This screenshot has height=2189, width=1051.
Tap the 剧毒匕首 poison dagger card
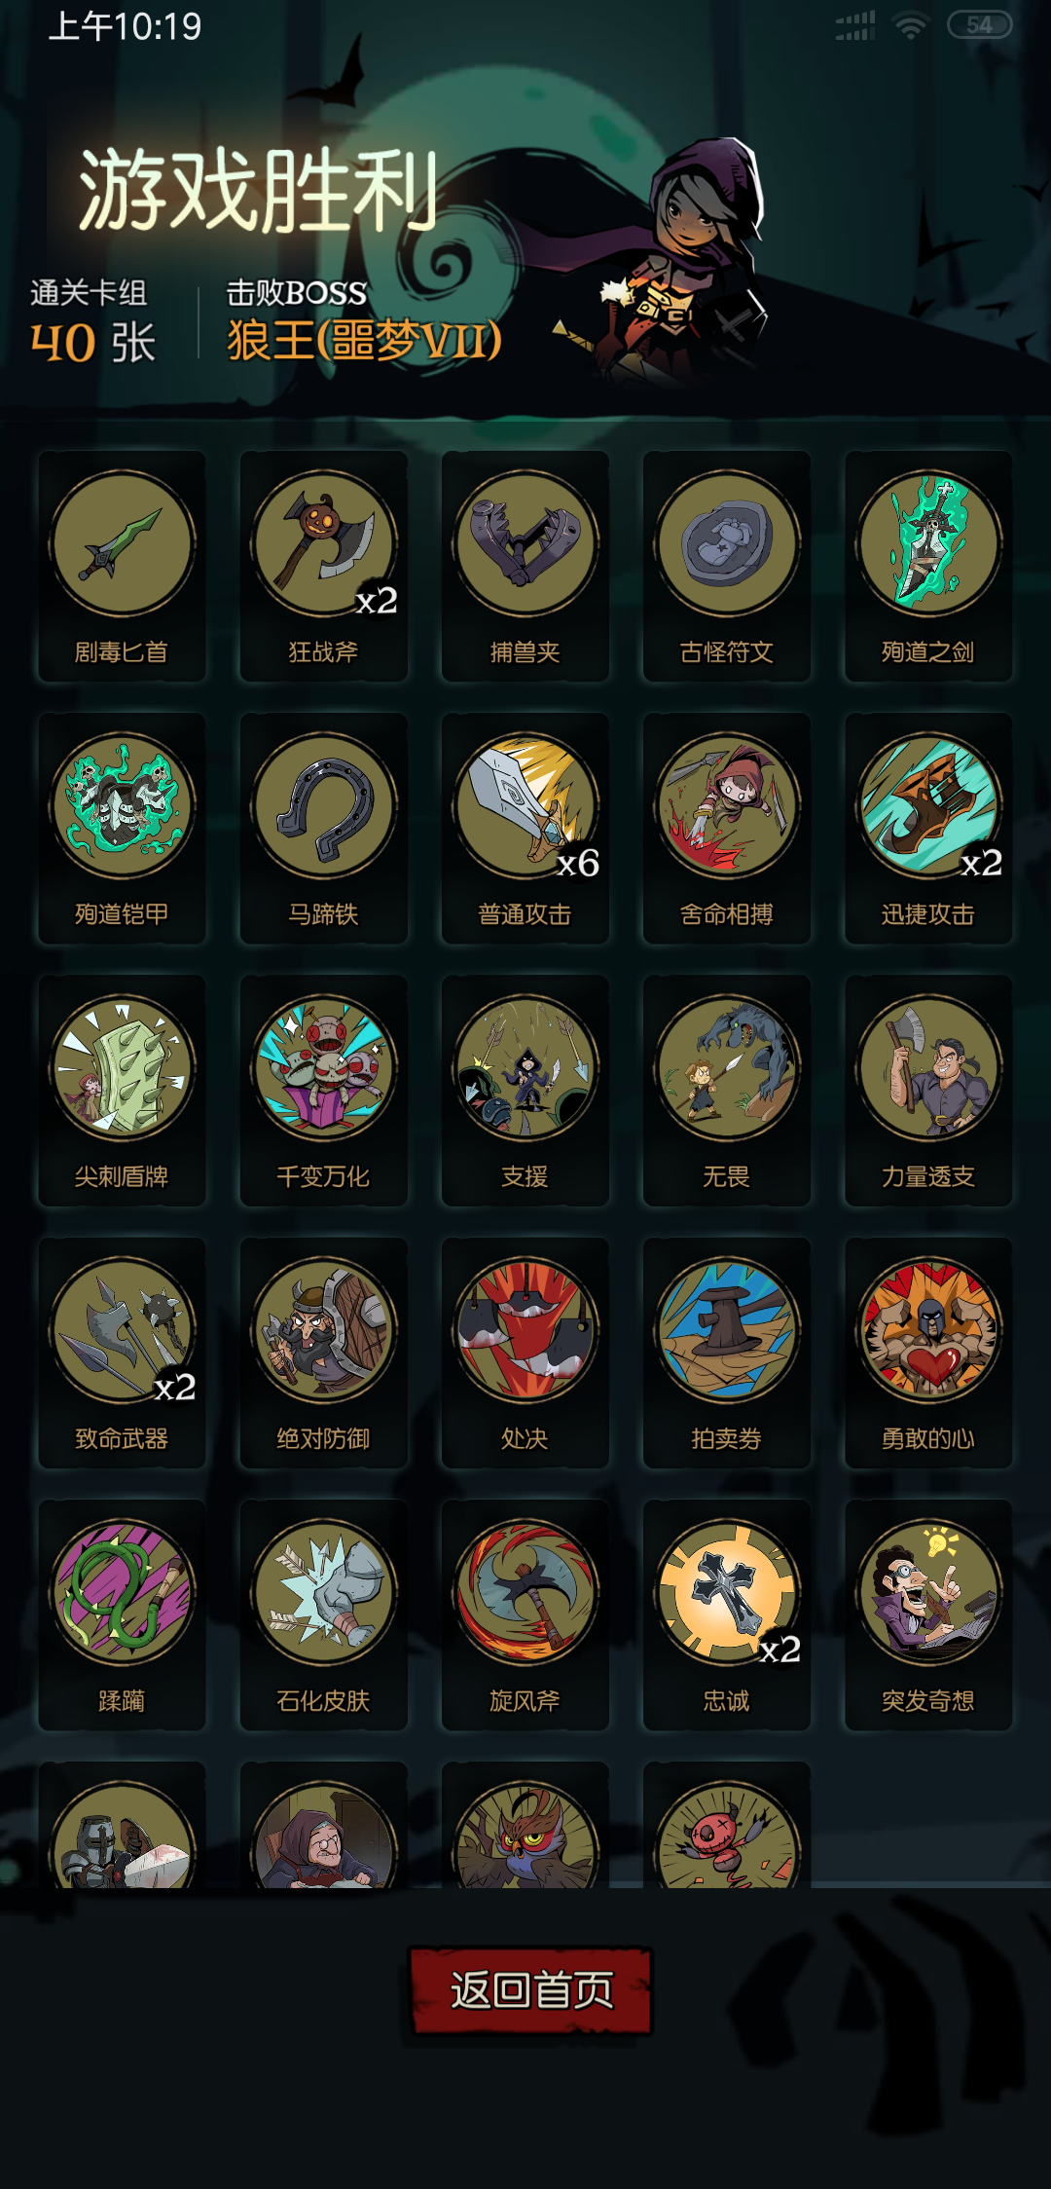coord(122,566)
